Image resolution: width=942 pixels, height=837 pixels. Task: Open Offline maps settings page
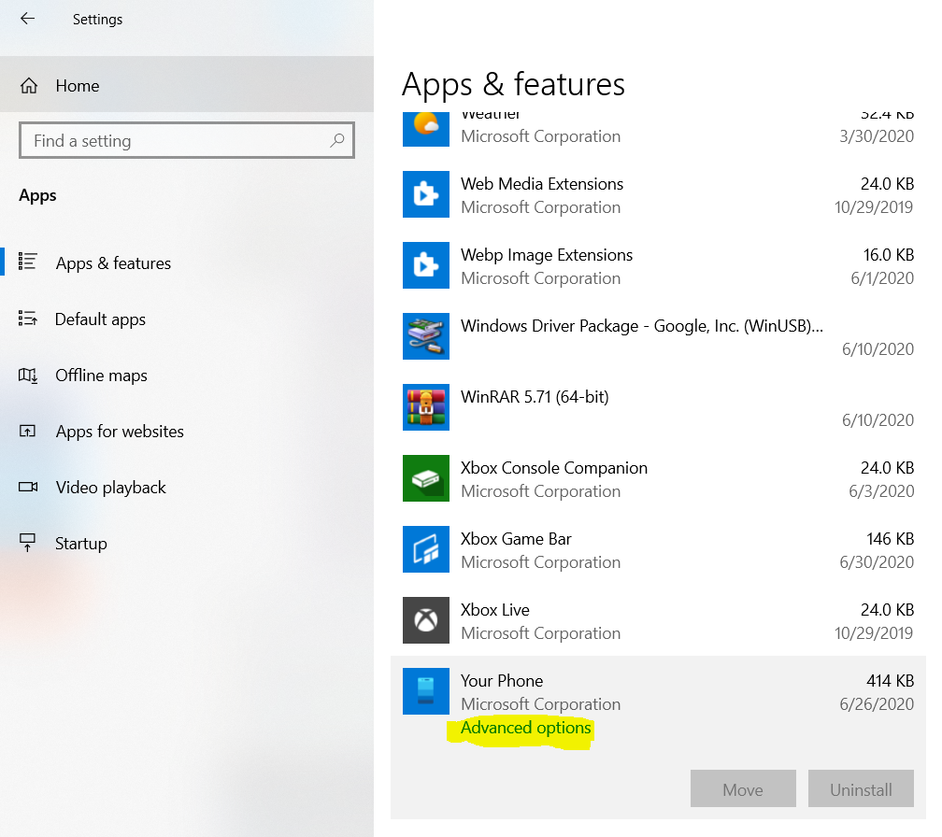[187, 376]
